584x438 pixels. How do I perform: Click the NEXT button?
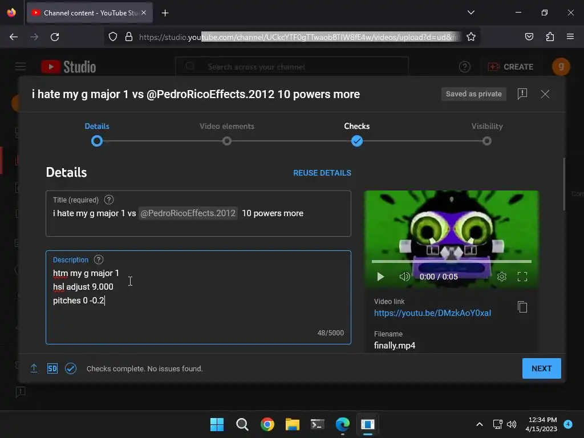coord(542,368)
